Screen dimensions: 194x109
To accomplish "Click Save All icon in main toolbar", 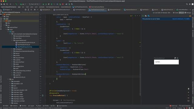I will click(4, 4).
